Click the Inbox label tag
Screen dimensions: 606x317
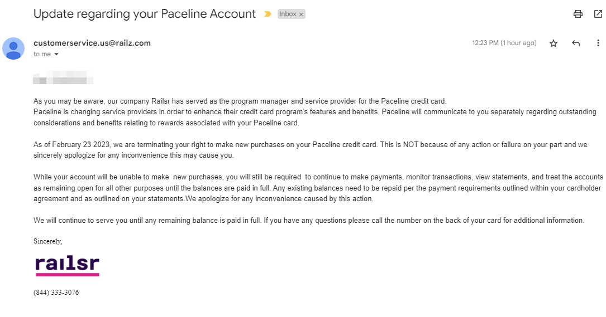[288, 14]
